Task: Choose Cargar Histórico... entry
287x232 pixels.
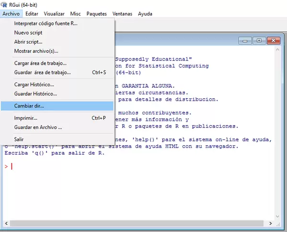Action: click(x=57, y=84)
